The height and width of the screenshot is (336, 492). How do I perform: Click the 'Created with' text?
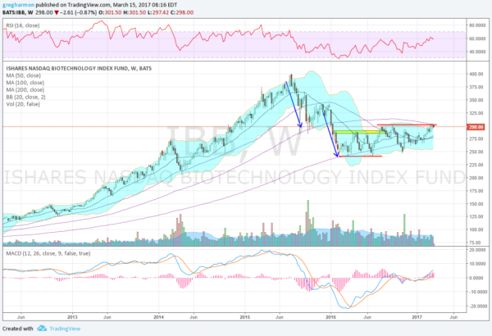[17, 329]
